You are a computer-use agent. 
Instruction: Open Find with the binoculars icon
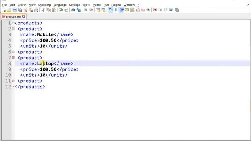click(73, 10)
